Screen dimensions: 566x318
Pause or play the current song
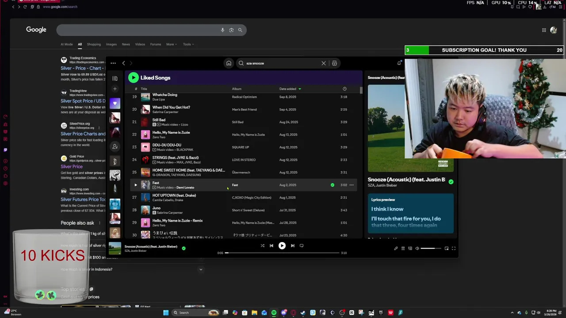pyautogui.click(x=282, y=246)
